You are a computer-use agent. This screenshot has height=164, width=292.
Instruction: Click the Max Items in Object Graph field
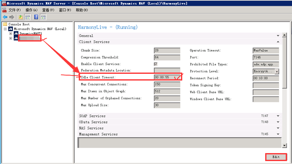pyautogui.click(x=167, y=91)
